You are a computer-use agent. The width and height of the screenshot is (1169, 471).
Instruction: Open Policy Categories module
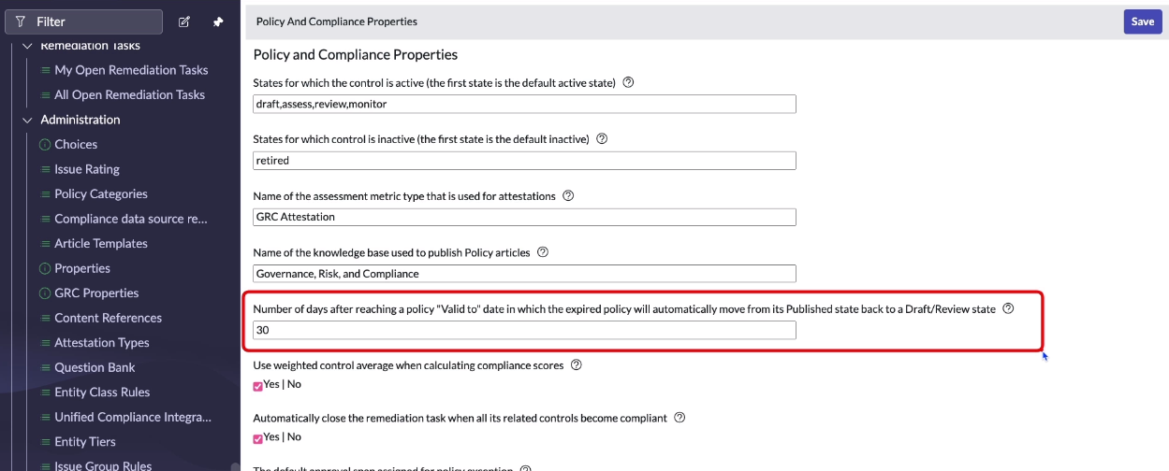[x=101, y=193]
